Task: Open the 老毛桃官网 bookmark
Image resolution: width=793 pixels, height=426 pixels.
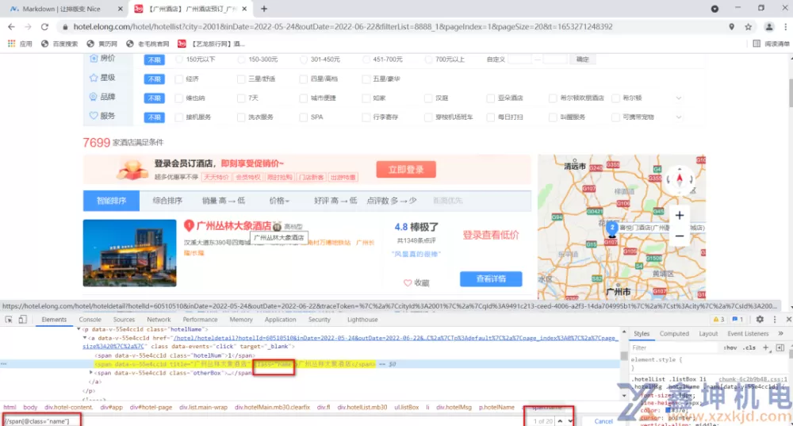Action: (147, 44)
